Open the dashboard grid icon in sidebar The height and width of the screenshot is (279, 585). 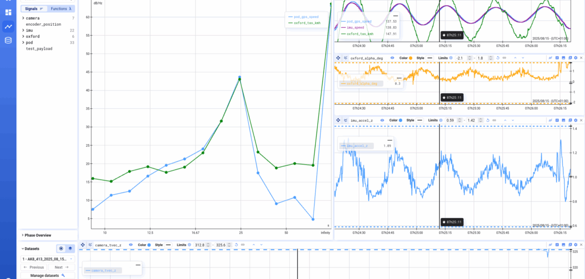8,12
